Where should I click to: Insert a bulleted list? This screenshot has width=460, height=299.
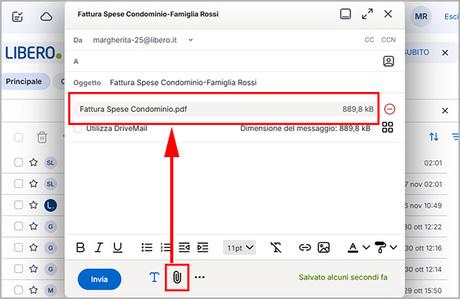pyautogui.click(x=146, y=248)
